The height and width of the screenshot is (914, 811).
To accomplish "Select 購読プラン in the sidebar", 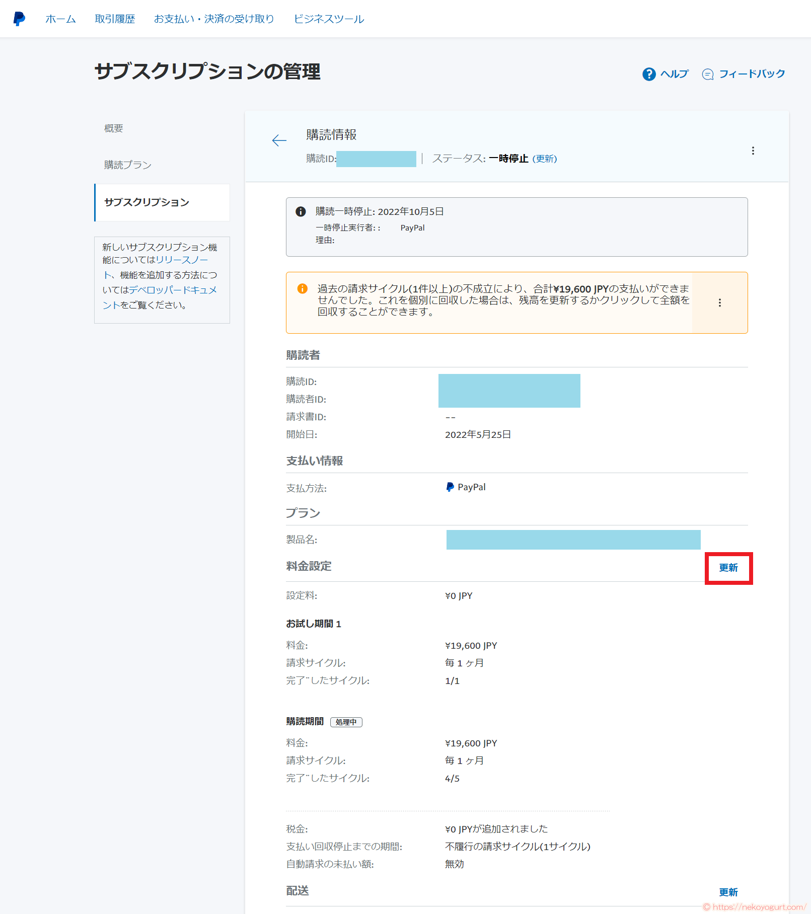I will click(127, 165).
